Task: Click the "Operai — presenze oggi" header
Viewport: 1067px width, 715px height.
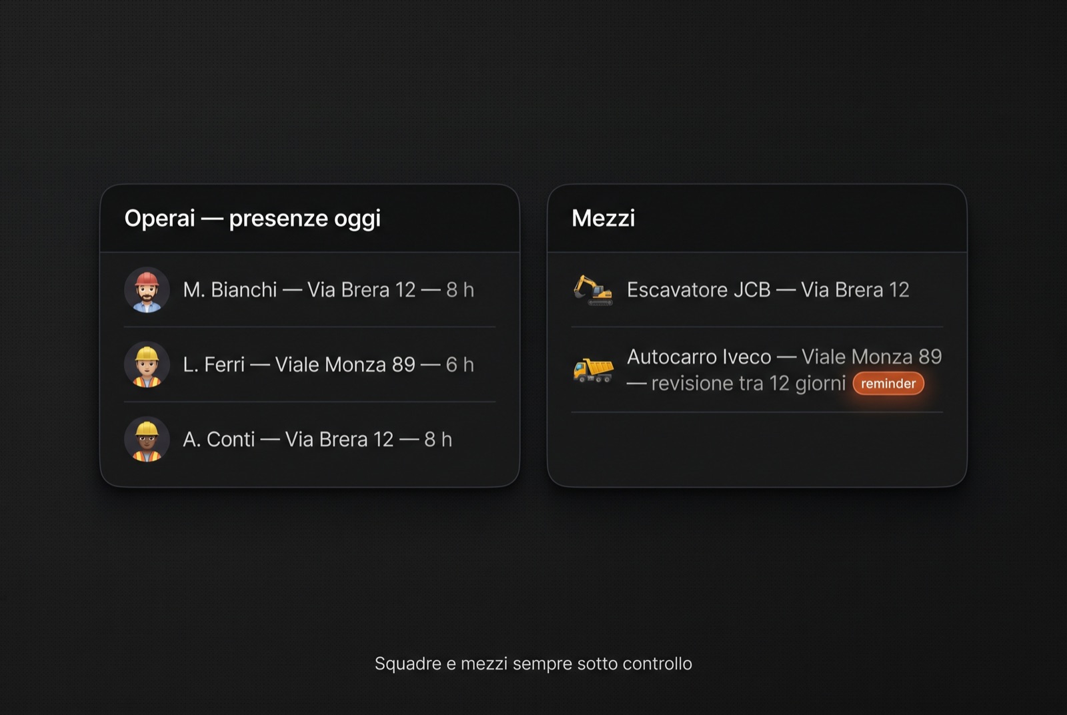Action: point(252,218)
